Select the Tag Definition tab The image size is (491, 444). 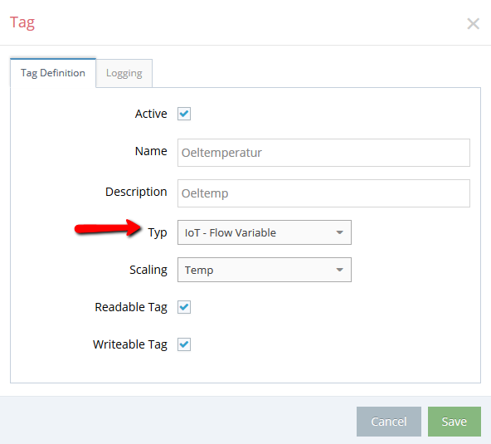(x=53, y=73)
